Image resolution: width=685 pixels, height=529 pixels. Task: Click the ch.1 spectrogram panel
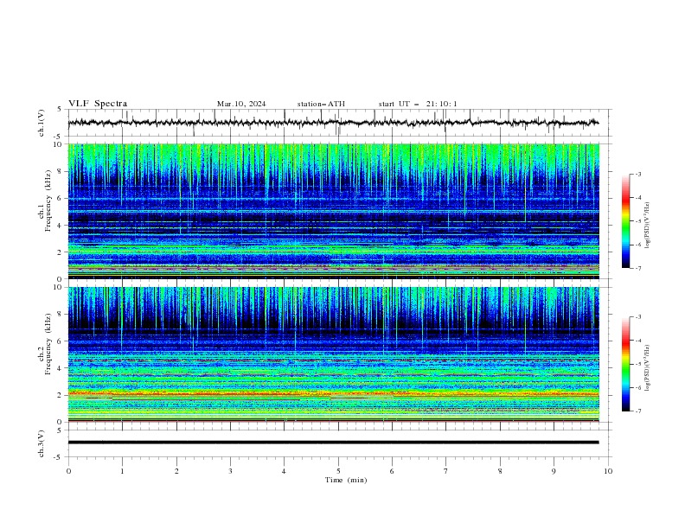tap(334, 211)
